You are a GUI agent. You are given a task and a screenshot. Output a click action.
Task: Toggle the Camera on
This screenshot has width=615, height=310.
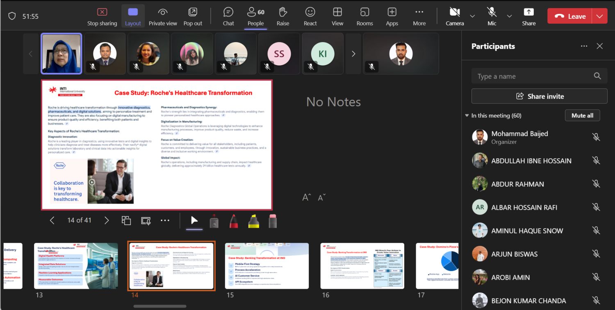[454, 16]
